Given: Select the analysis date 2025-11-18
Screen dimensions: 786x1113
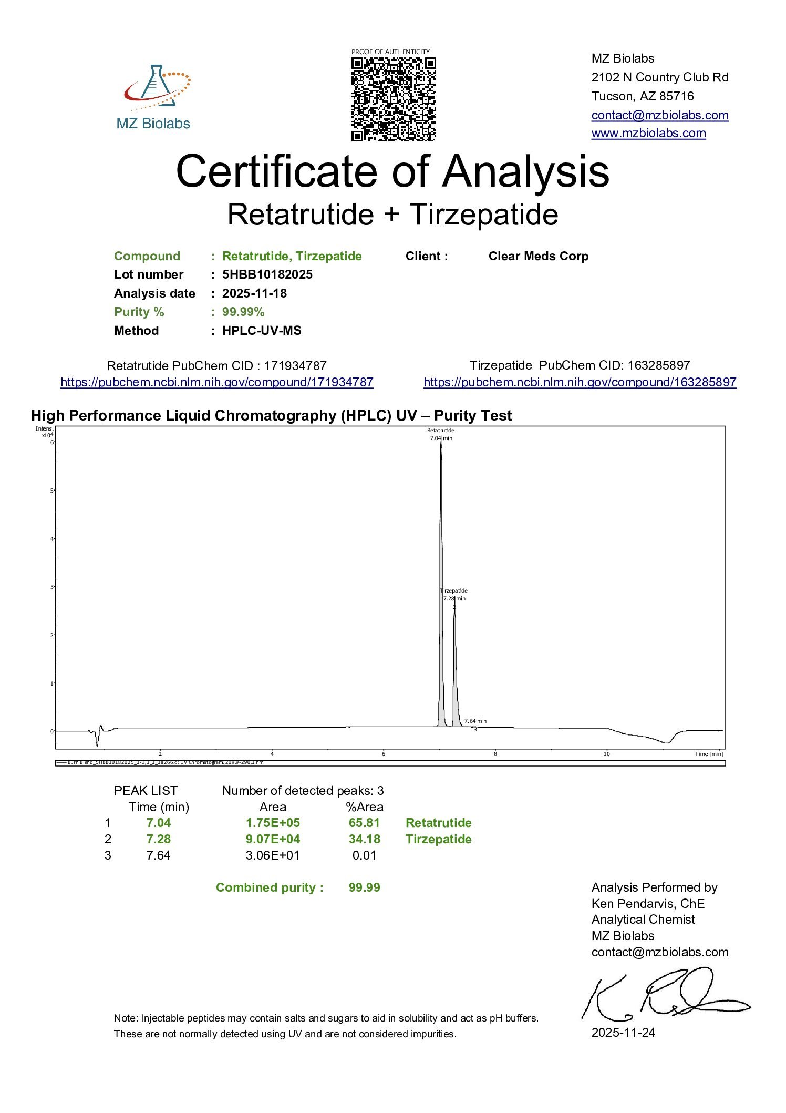Looking at the screenshot, I should [254, 293].
